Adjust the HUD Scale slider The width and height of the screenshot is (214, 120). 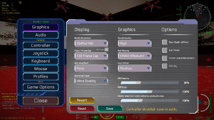(x=150, y=92)
